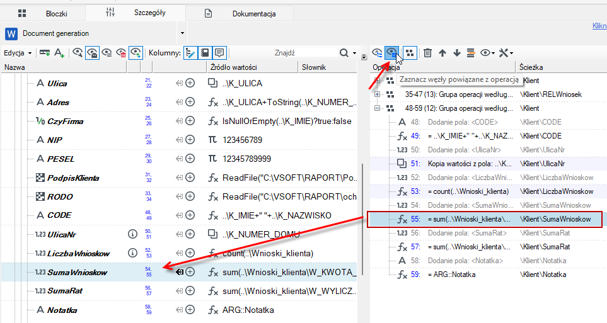This screenshot has height=323, width=607.
Task: Click the left arrow icon in the SumaWnioskow row
Action: (x=179, y=272)
